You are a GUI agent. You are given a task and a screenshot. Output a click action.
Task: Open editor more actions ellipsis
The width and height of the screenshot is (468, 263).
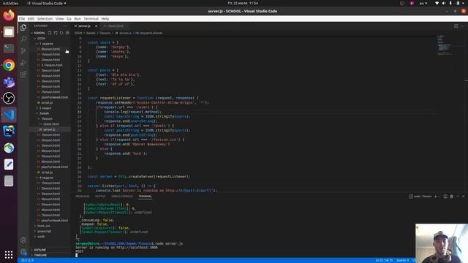click(462, 26)
